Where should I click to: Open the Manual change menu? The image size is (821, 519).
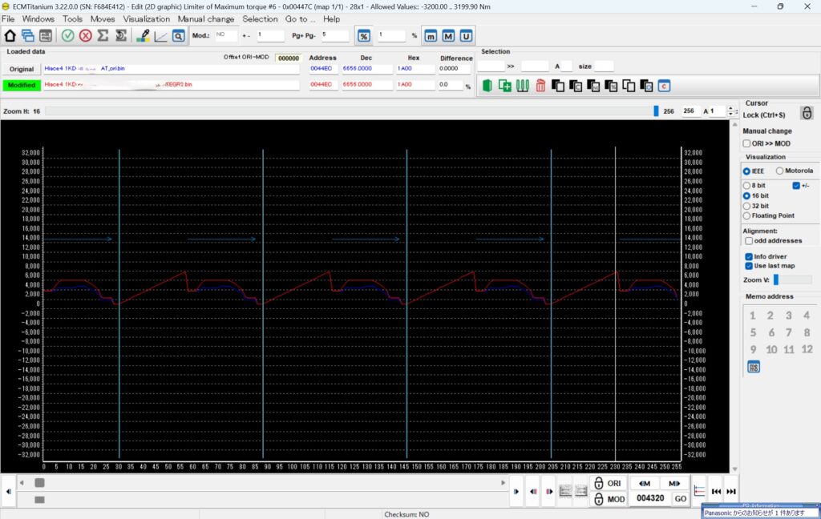pos(206,19)
